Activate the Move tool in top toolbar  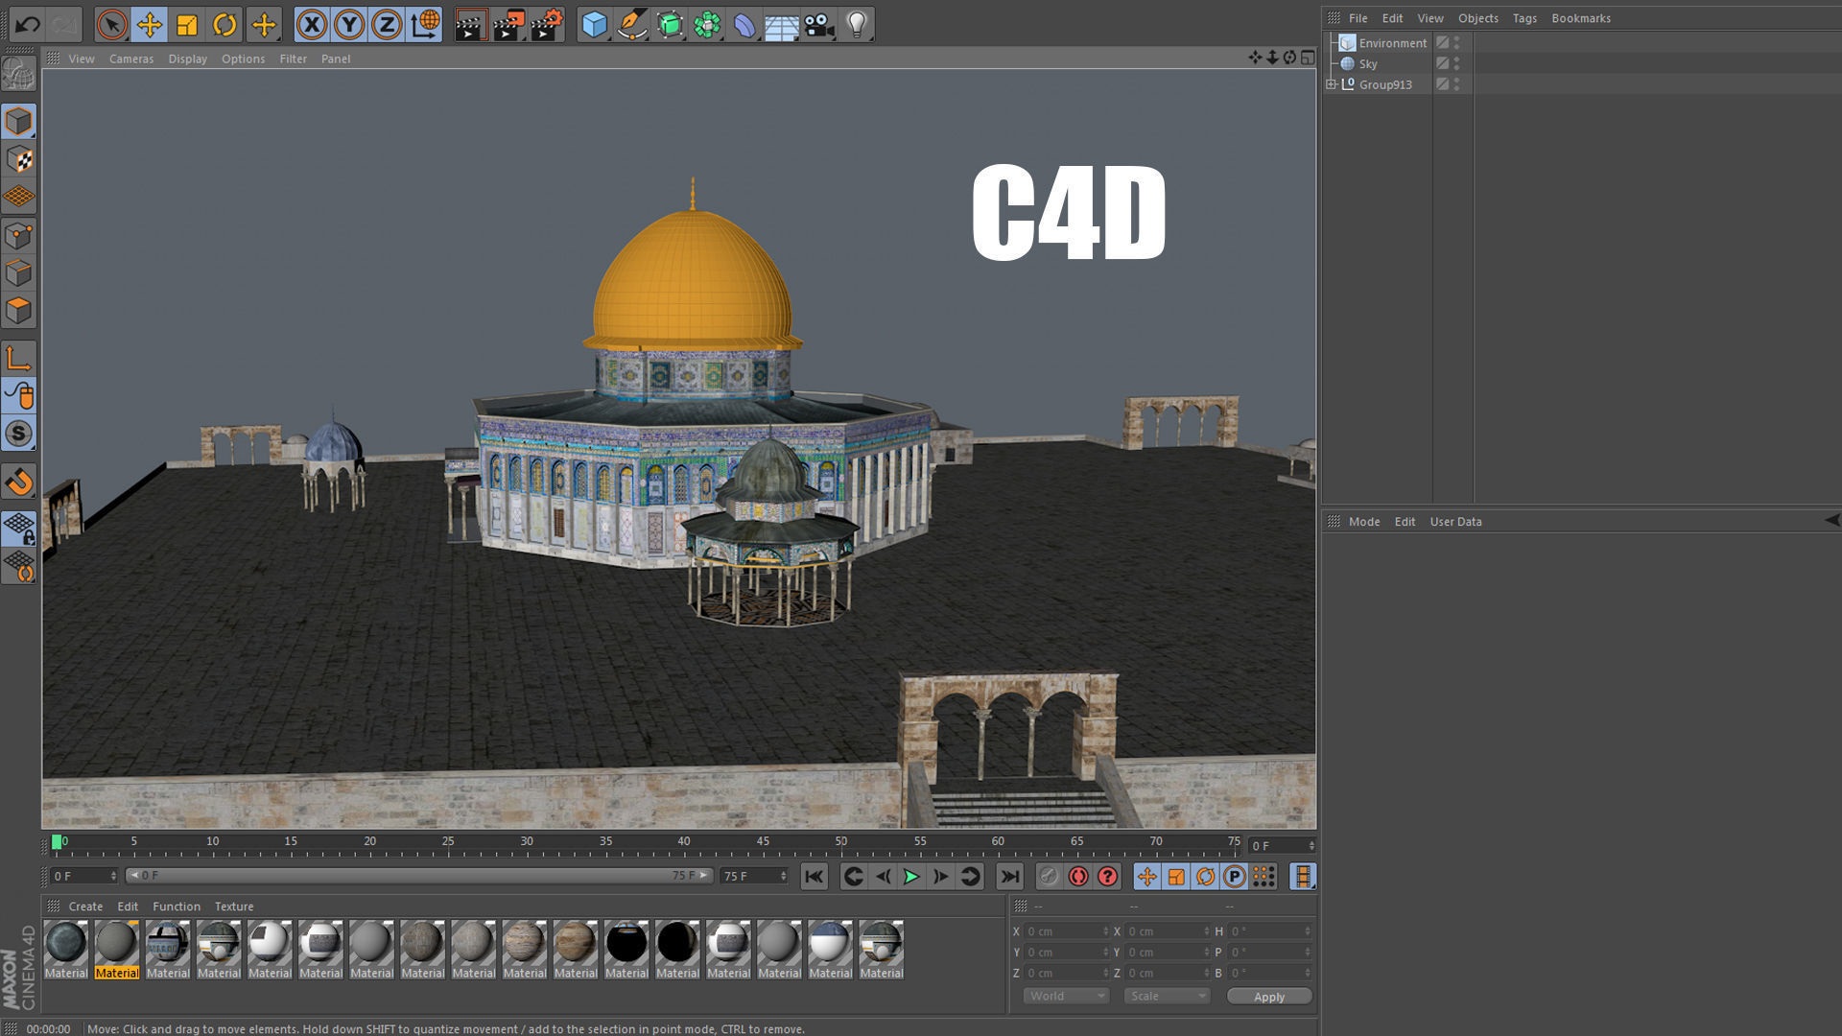pyautogui.click(x=150, y=24)
